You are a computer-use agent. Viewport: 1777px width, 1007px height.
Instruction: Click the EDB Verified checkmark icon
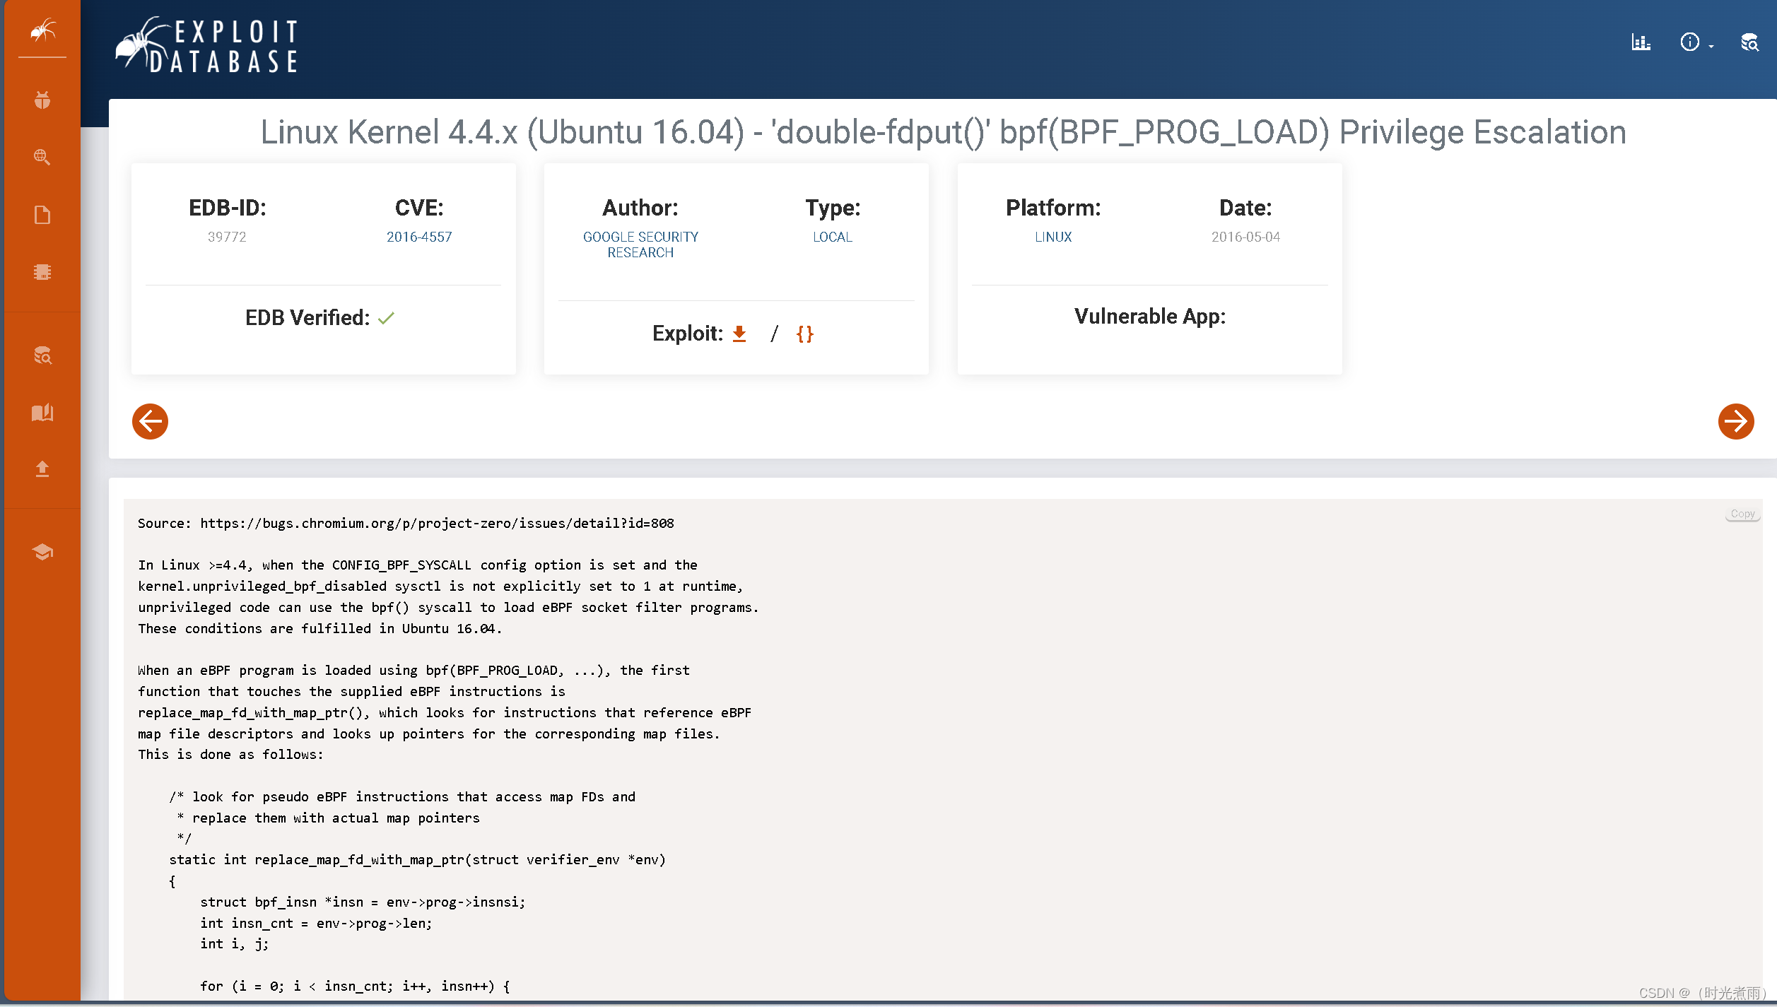(386, 318)
